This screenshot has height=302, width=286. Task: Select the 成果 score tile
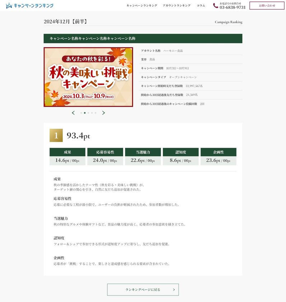[67, 157]
